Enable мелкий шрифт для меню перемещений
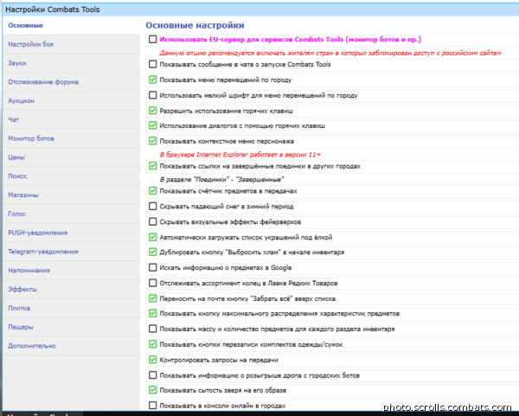Screen dimensions: 519x416 coord(153,95)
